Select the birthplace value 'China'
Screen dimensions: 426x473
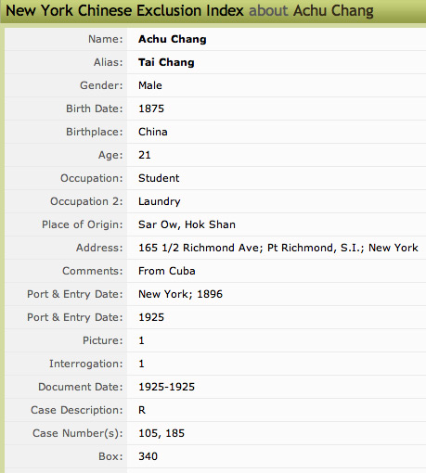tap(153, 132)
